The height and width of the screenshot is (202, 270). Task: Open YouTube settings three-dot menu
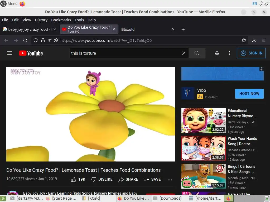click(x=230, y=53)
